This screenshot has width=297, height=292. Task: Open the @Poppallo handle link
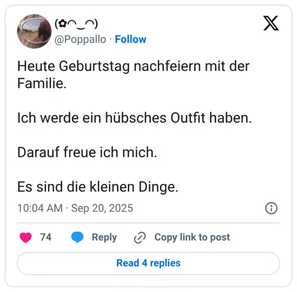80,39
